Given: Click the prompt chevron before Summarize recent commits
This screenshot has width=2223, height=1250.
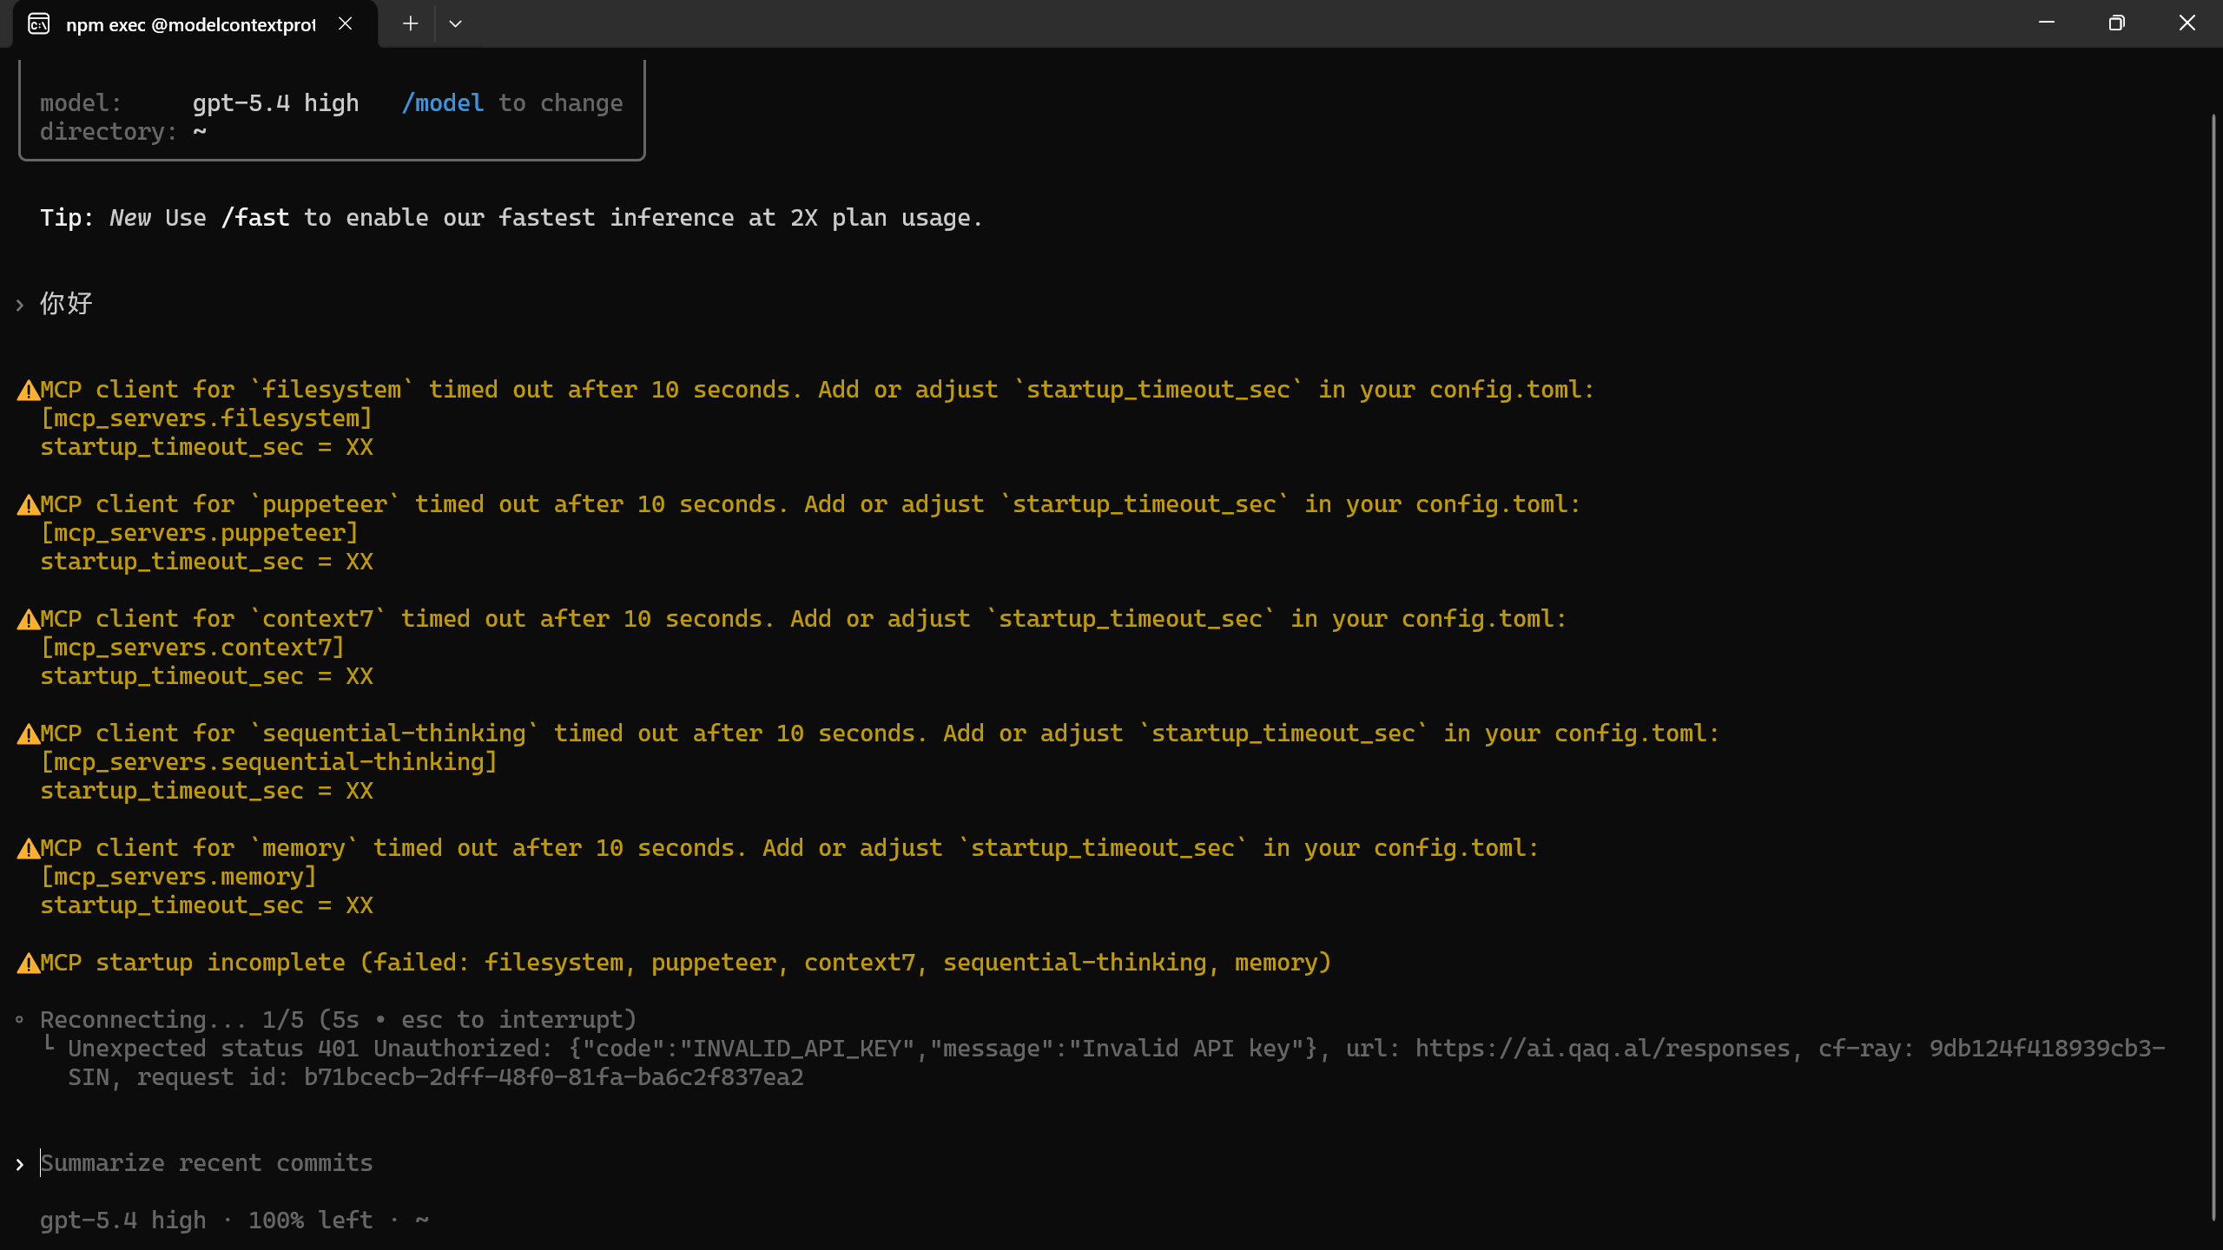Looking at the screenshot, I should 19,1165.
